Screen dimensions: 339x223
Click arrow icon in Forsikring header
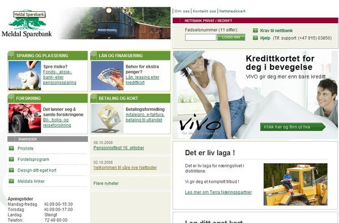11,98
